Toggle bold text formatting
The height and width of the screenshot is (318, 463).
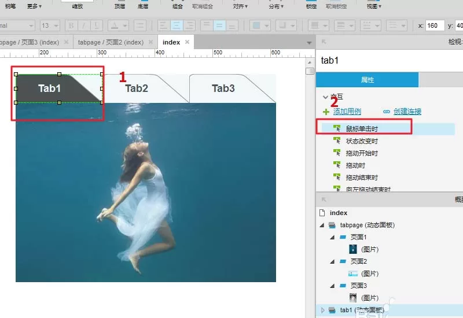71,25
